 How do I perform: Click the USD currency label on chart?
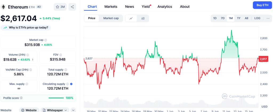(x=264, y=106)
